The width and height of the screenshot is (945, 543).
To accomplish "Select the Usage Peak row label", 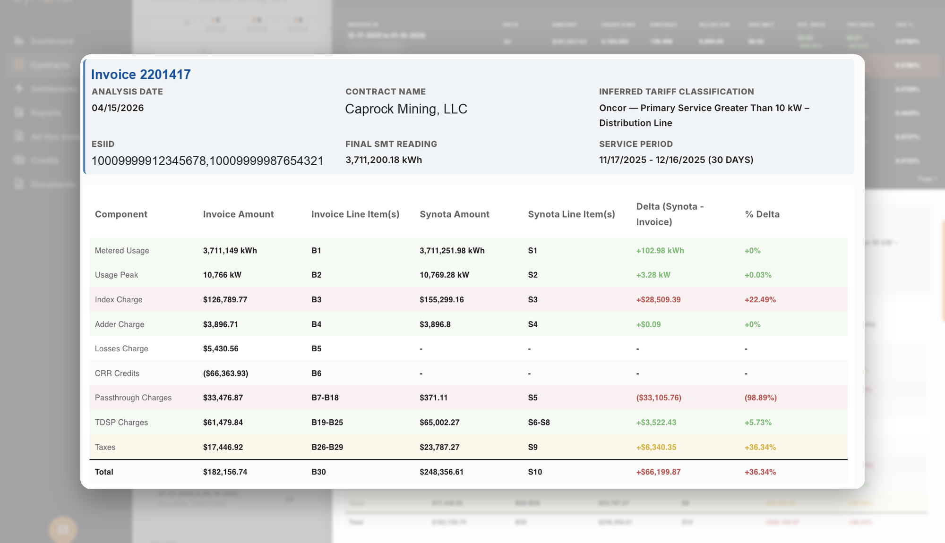I will (116, 275).
